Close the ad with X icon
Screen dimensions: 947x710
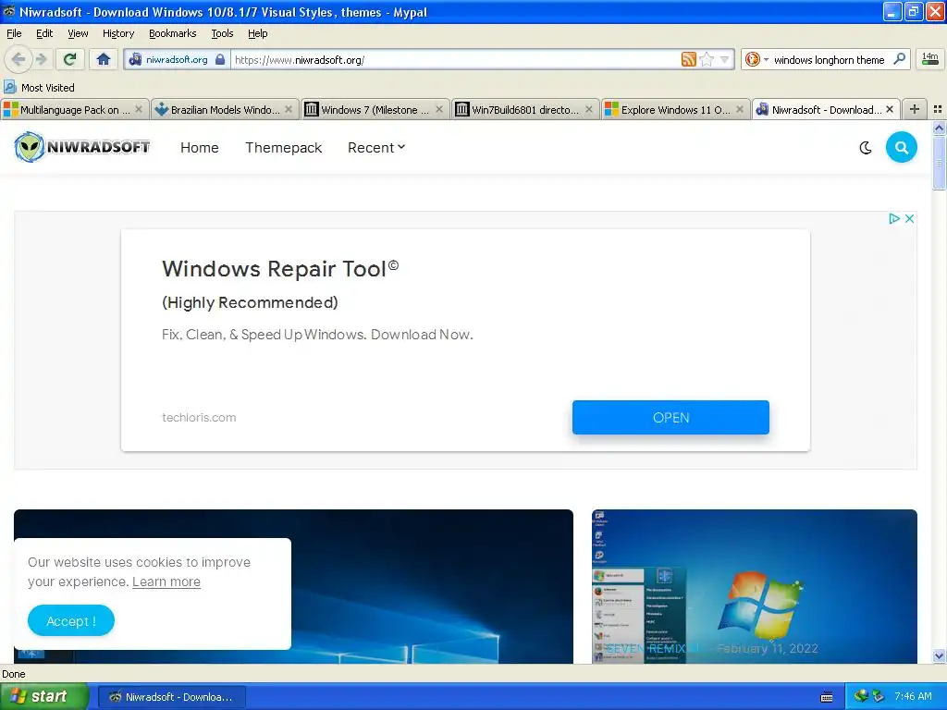(x=909, y=218)
